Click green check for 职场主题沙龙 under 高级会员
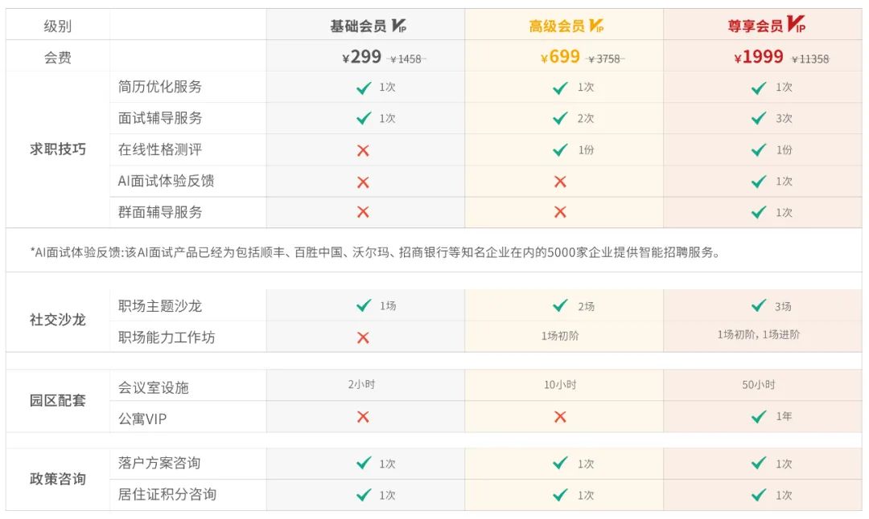Screen dimensions: 869x519 (560, 305)
